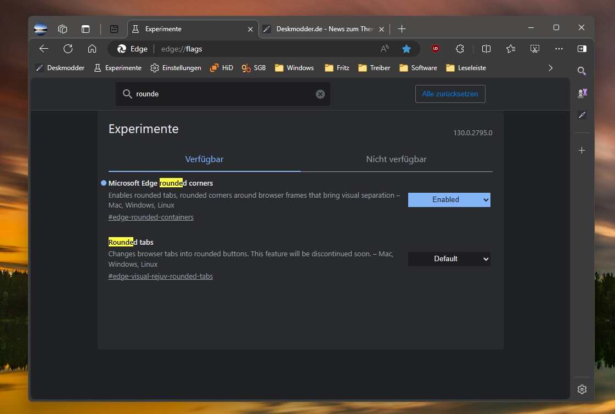Add sidebar app with plus icon

click(582, 151)
